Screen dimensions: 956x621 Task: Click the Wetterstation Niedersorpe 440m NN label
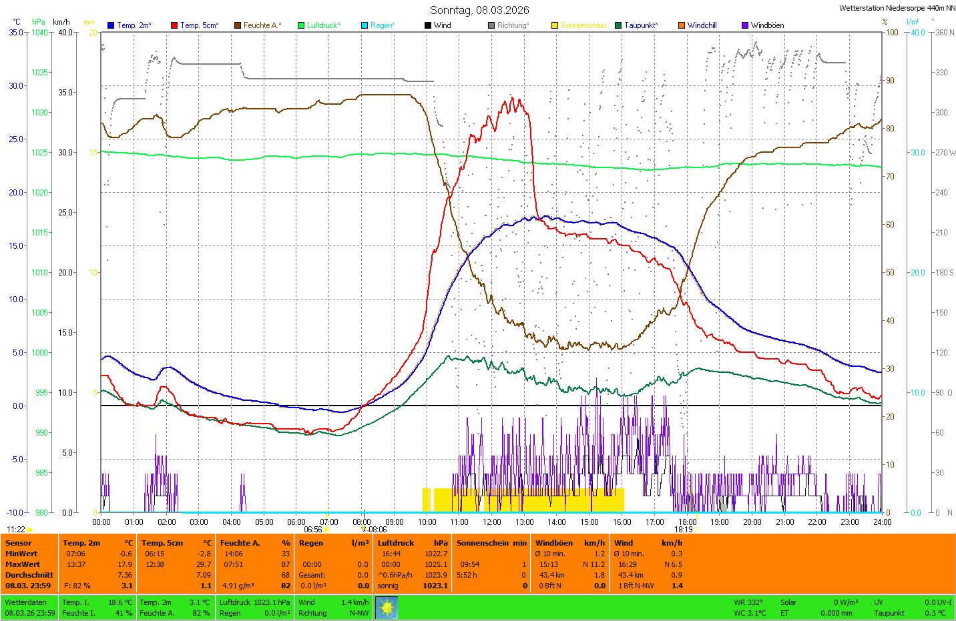click(x=897, y=8)
